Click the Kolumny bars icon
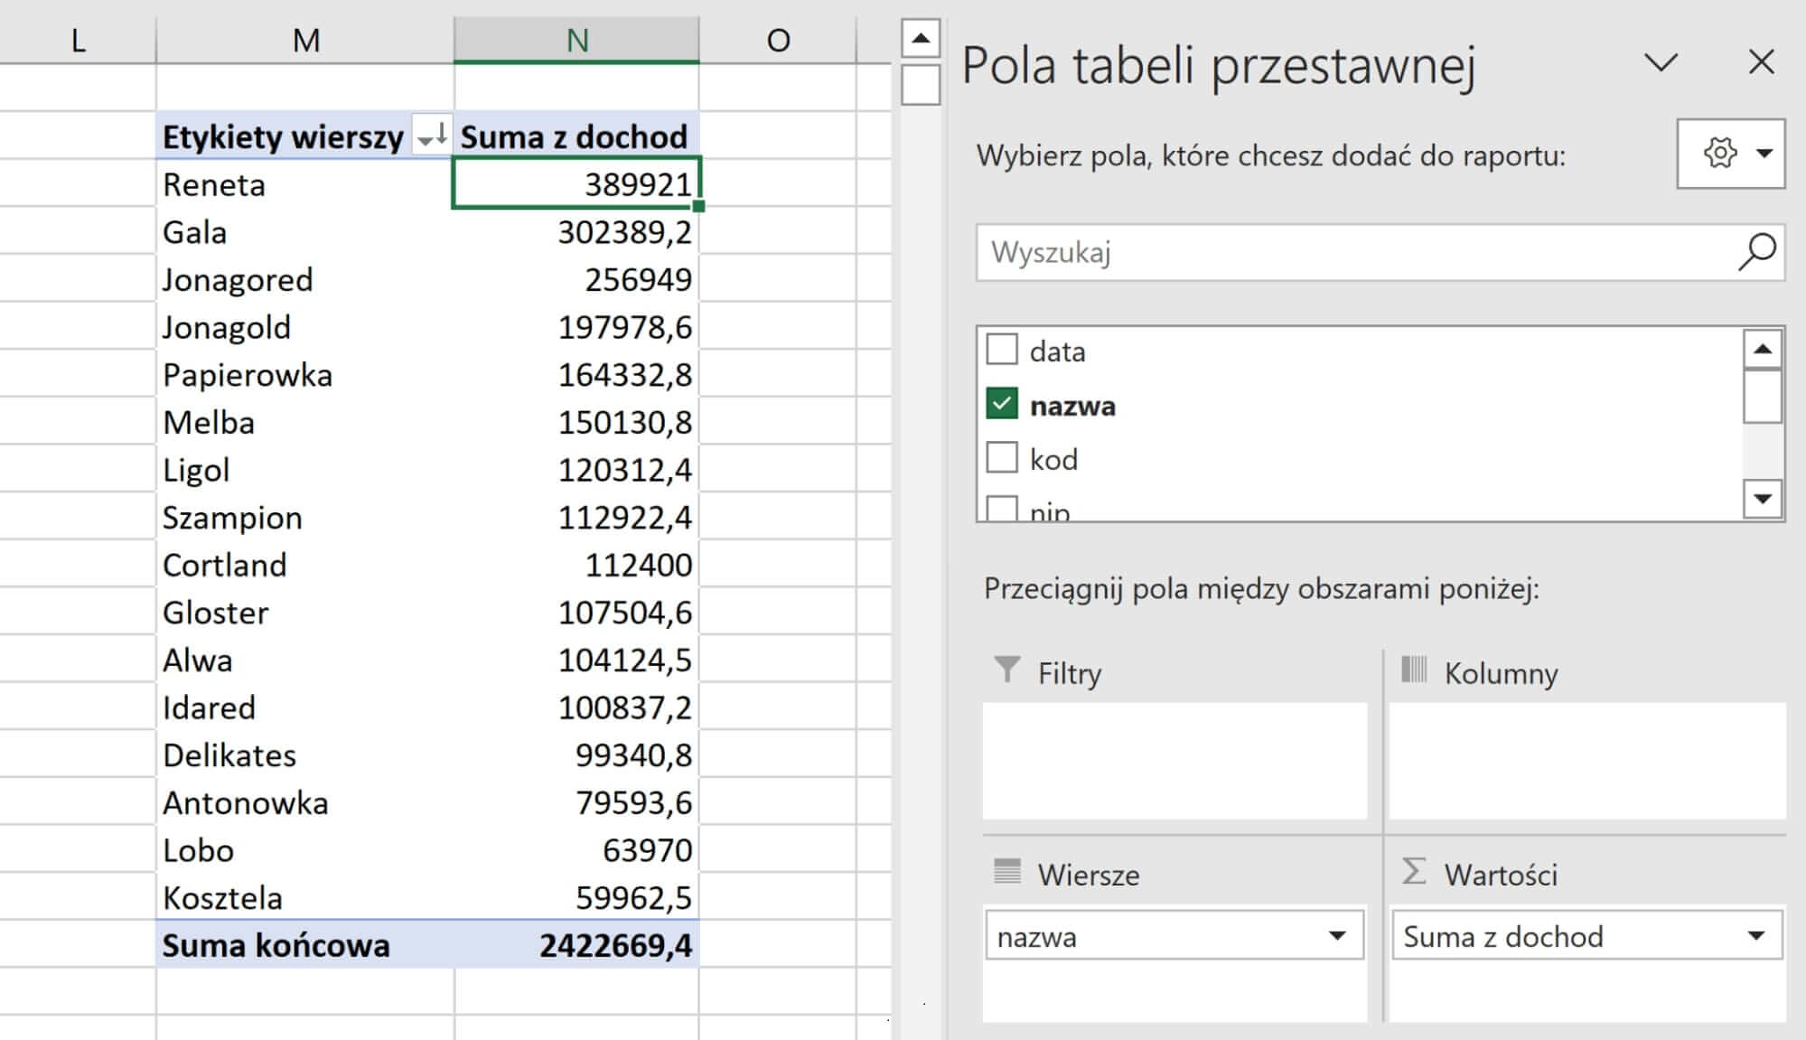The image size is (1806, 1040). coord(1414,670)
